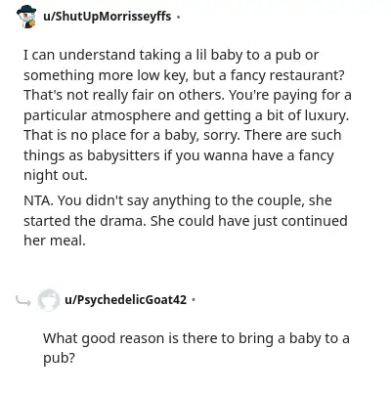Visit the u/ShutUpMorrisseyffs profile link
Image resolution: width=391 pixels, height=393 pixels.
[108, 16]
